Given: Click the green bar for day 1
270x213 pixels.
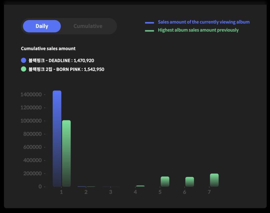Looking at the screenshot, I should click(66, 153).
